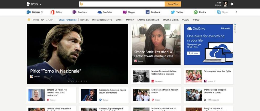
Task: Open the OneDrive cloud icon in the services bar
Action: tap(100, 12)
